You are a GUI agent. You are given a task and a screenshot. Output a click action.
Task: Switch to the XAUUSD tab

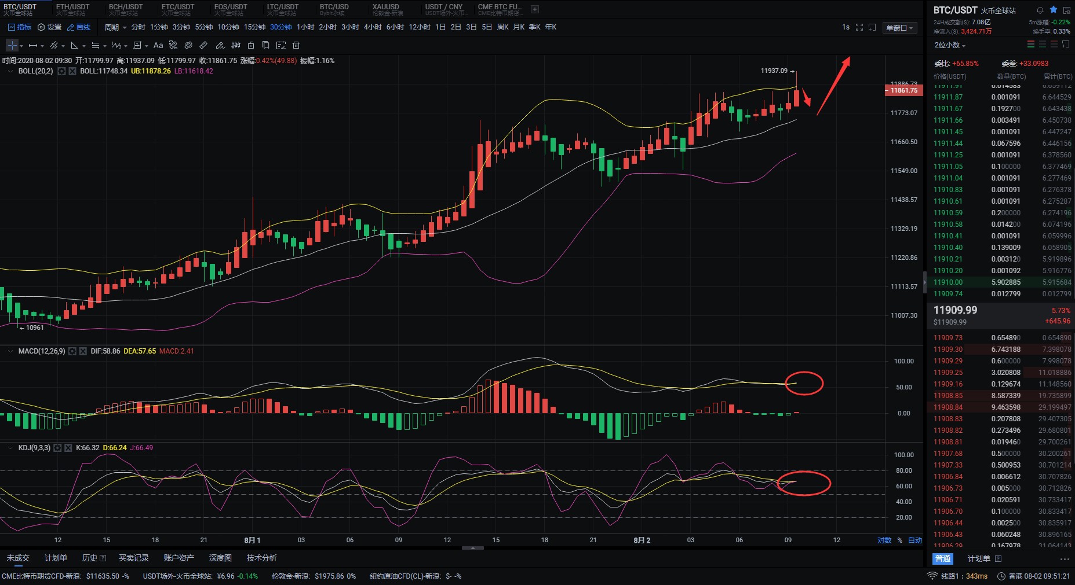pyautogui.click(x=388, y=9)
